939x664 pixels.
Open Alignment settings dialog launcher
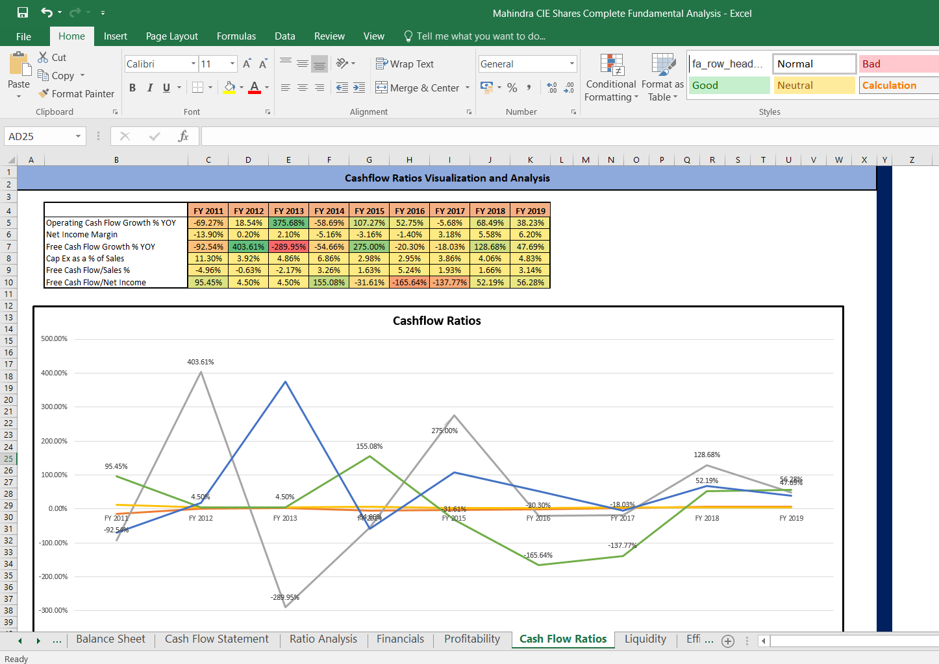click(x=469, y=112)
